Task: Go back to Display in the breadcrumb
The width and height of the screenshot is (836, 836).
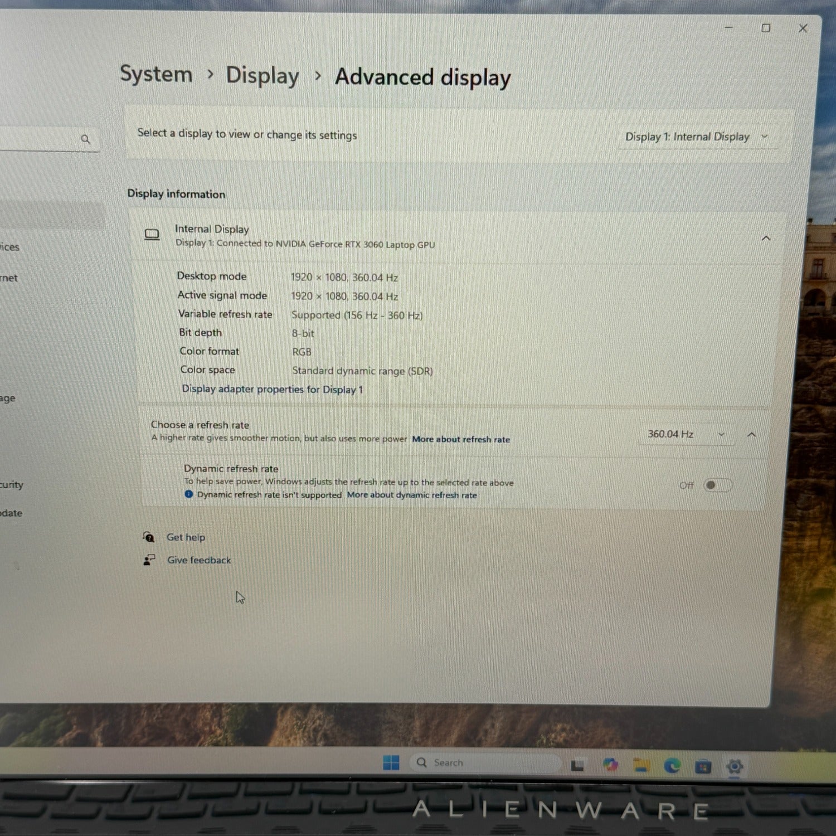Action: (262, 76)
